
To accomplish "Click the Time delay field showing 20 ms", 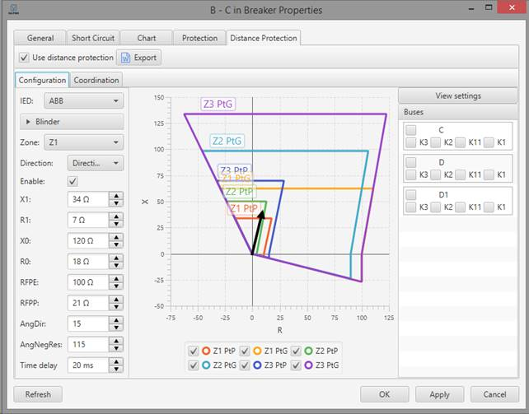I will click(x=88, y=365).
